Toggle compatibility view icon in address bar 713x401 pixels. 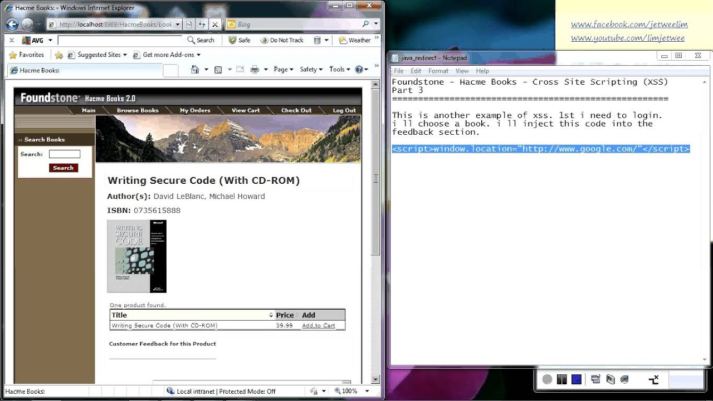pos(189,25)
